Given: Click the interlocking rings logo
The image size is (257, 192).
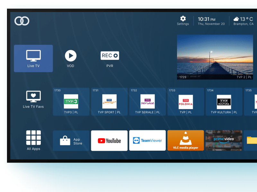Looking at the screenshot, I should pos(22,21).
